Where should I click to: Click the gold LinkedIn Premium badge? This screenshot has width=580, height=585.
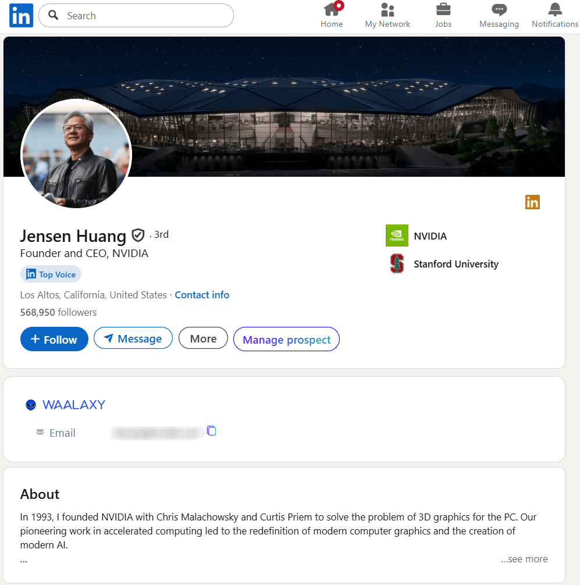point(532,202)
